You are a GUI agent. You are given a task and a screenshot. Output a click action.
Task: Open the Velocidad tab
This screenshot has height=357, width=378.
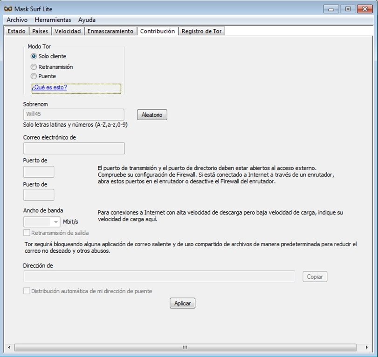tap(68, 31)
